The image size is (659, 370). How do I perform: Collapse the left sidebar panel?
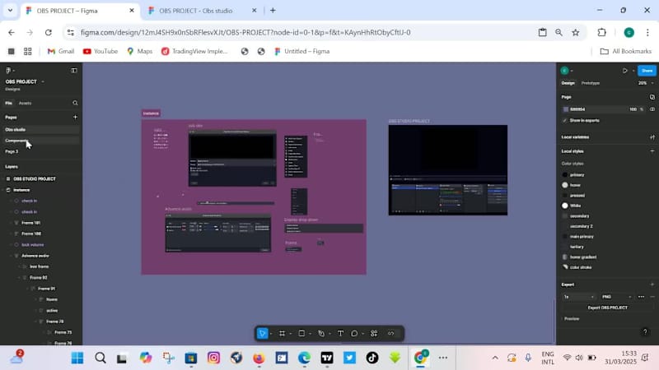coord(74,71)
